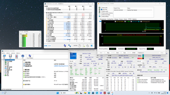The width and height of the screenshot is (170, 95).
Task: Click the Intel Core logo in system summary
Action: (x=73, y=56)
